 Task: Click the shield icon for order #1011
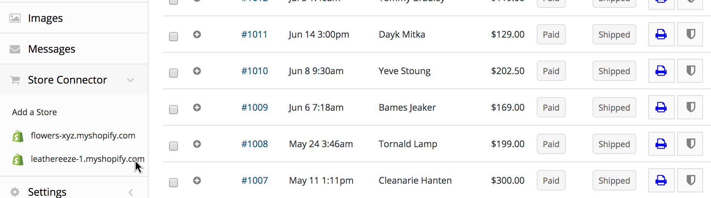[690, 35]
